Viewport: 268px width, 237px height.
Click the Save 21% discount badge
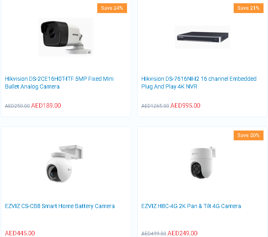[x=248, y=8]
